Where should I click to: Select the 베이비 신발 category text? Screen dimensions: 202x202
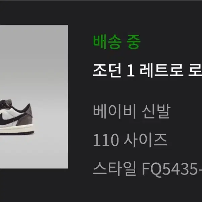(132, 111)
